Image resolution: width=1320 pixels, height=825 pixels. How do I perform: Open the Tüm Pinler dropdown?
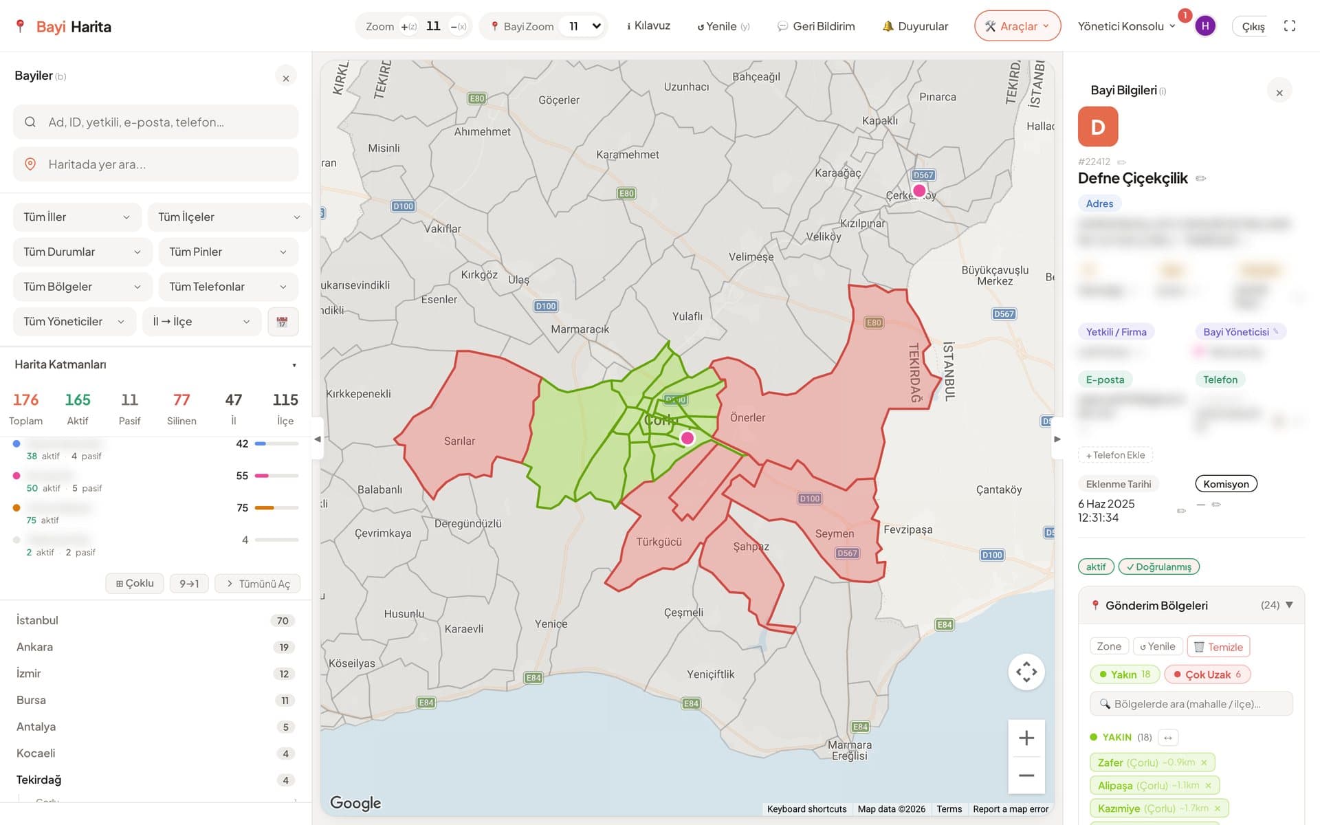(x=228, y=252)
